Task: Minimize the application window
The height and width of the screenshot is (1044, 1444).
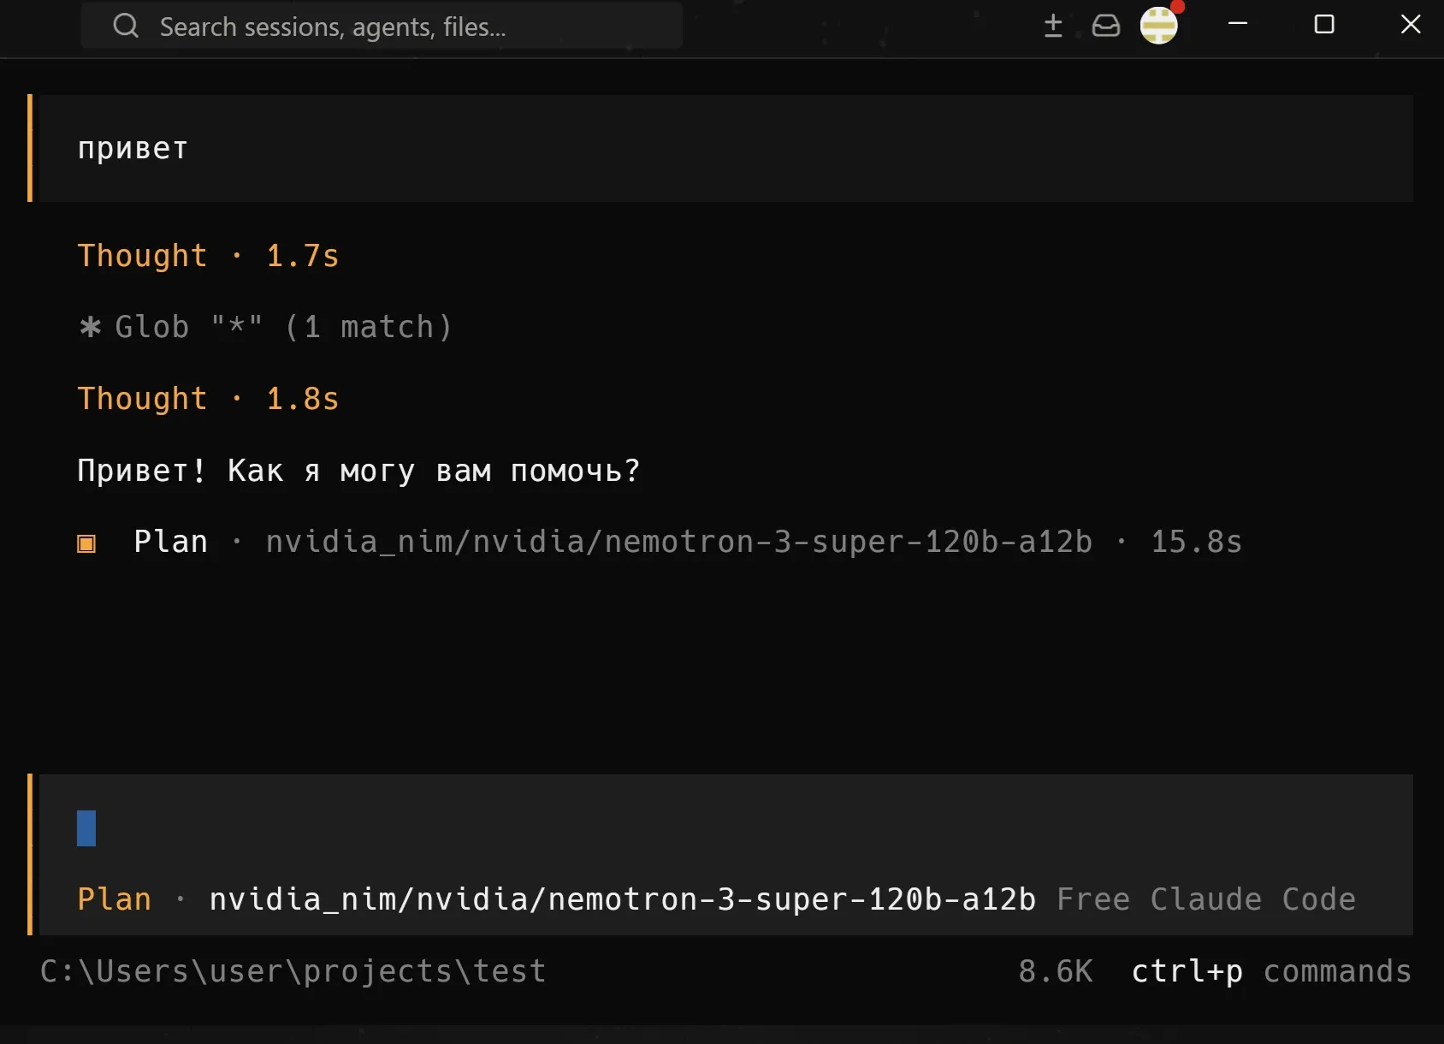Action: (1238, 25)
